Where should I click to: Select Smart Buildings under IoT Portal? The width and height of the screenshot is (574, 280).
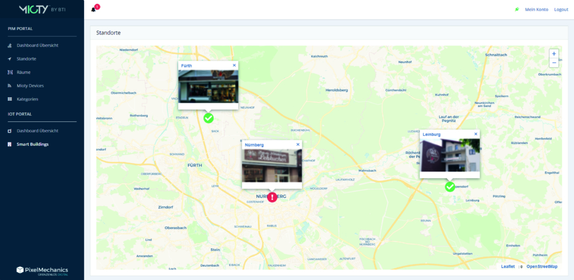coord(32,144)
